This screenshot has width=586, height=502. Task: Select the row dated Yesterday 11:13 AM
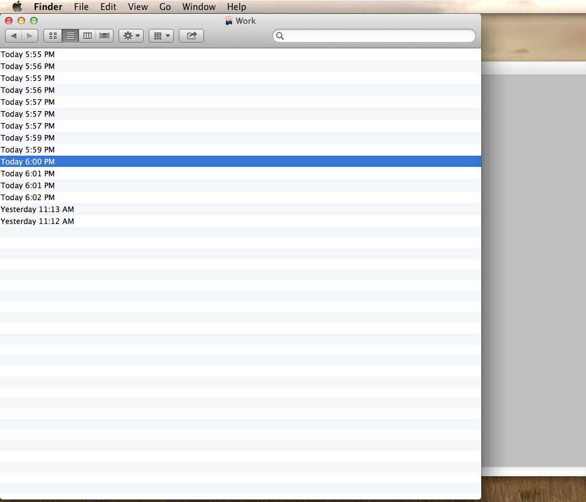pyautogui.click(x=240, y=210)
